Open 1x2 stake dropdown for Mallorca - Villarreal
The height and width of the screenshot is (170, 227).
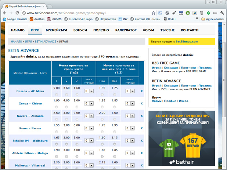[89, 166]
